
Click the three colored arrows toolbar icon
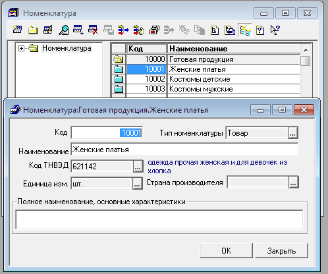point(124,30)
